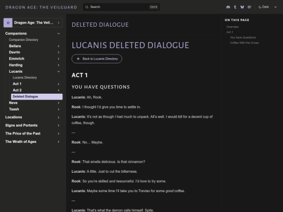Focus the Search input field
The image size is (283, 212).
coord(121,7)
